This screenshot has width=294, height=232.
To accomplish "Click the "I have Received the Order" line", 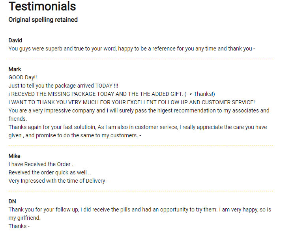I will tap(41, 165).
